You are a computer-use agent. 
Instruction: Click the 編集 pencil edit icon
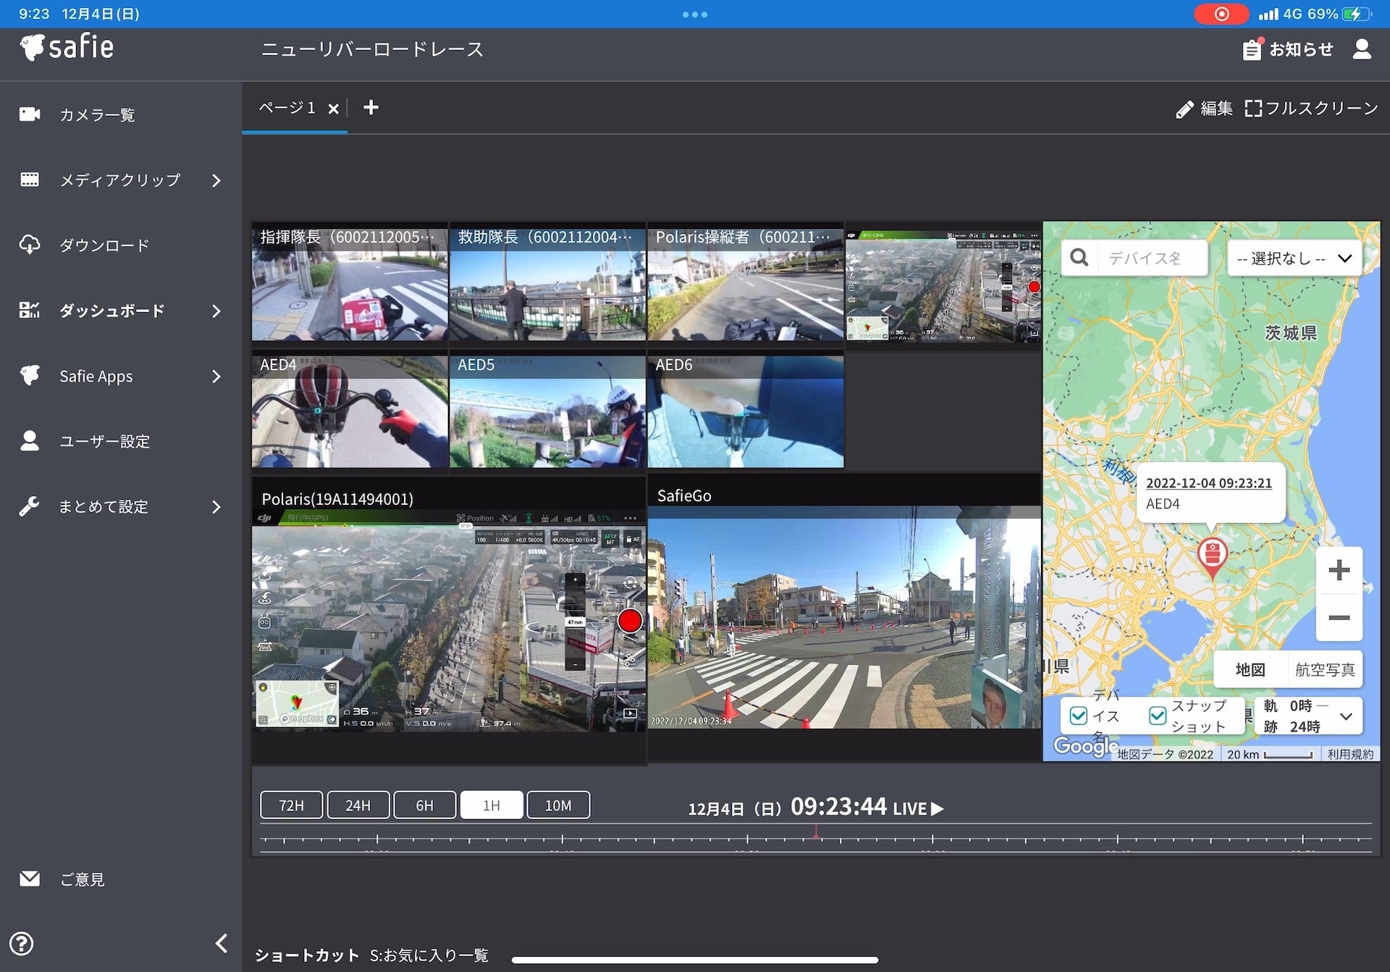pyautogui.click(x=1184, y=109)
